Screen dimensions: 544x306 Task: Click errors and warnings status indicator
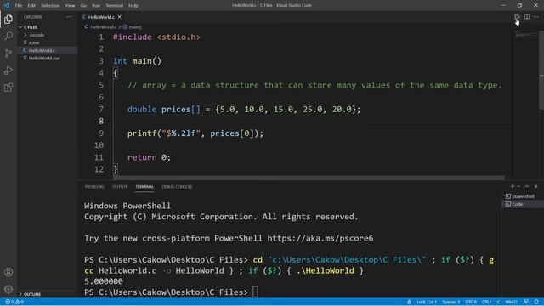point(14,302)
